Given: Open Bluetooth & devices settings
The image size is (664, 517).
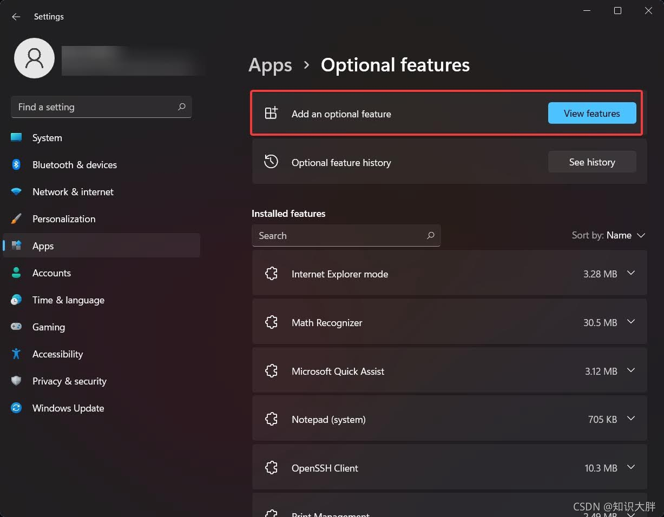Looking at the screenshot, I should pos(101,164).
